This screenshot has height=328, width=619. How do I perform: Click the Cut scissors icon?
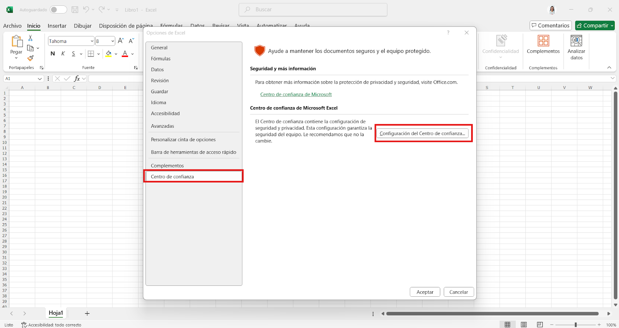pos(30,38)
